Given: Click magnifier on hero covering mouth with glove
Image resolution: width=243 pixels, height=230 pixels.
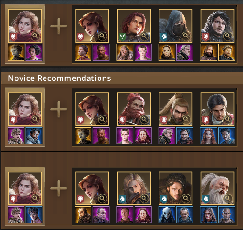Looking at the screenshot, I should 144,199.
